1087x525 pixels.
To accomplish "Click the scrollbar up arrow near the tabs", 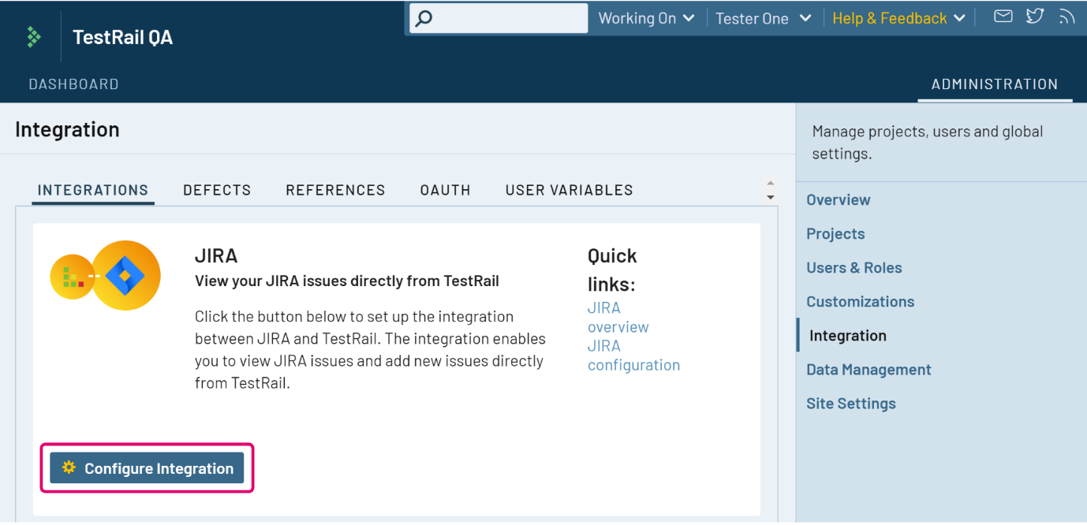I will 770,182.
